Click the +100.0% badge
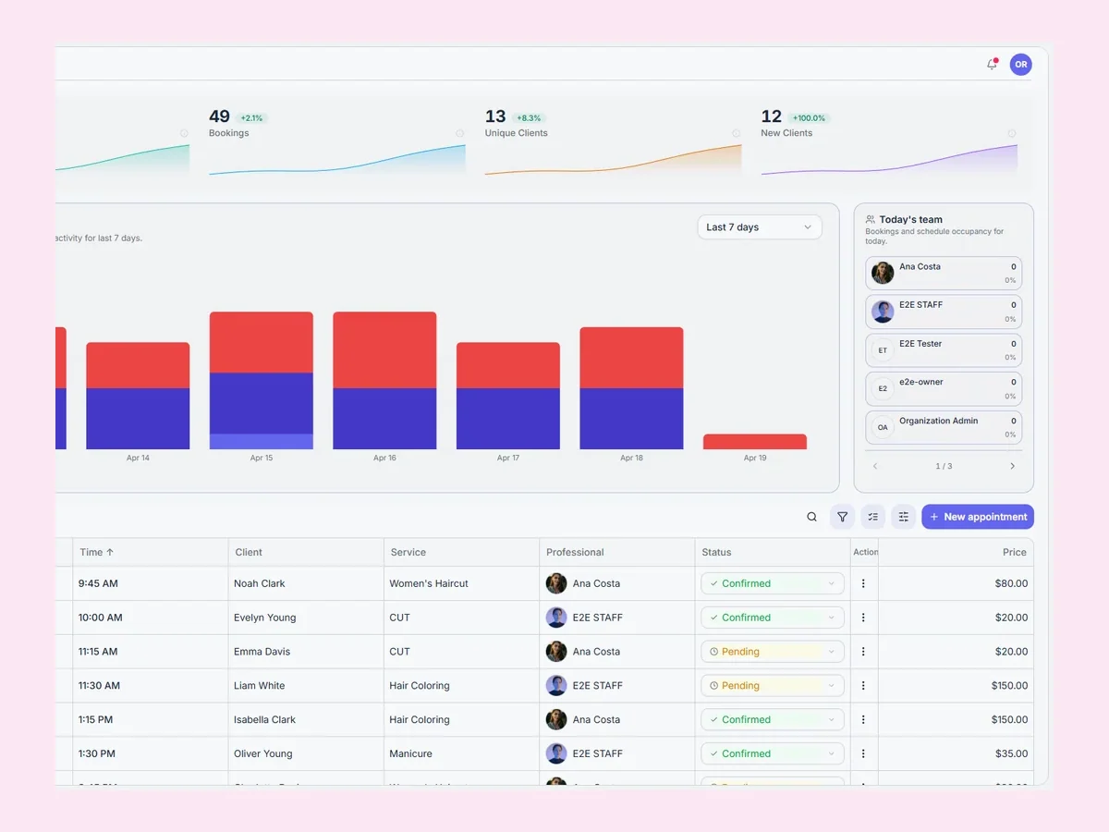 (x=810, y=118)
